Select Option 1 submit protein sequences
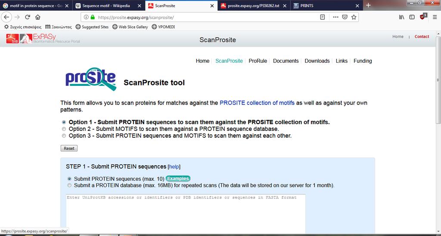 64,122
